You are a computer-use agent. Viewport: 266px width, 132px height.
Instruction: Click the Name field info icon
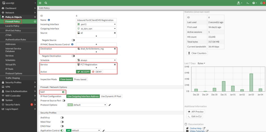[x=49, y=20]
